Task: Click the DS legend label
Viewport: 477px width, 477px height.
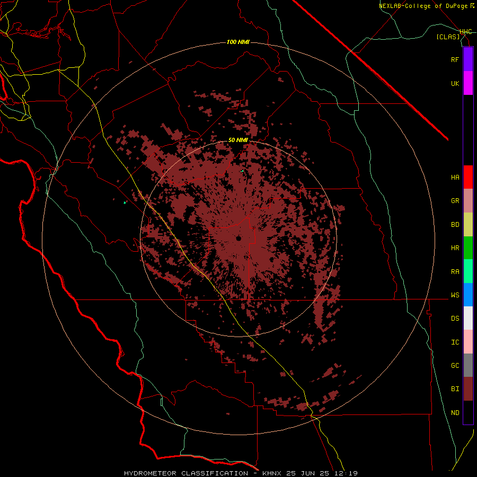Action: point(455,319)
